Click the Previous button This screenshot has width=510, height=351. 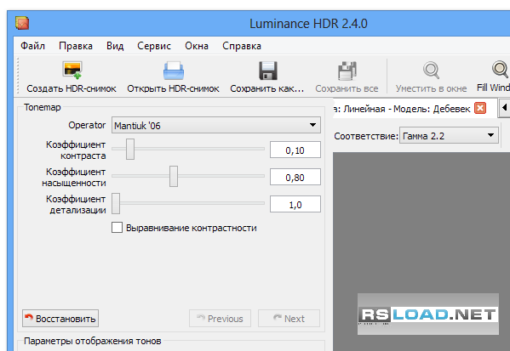pyautogui.click(x=220, y=318)
